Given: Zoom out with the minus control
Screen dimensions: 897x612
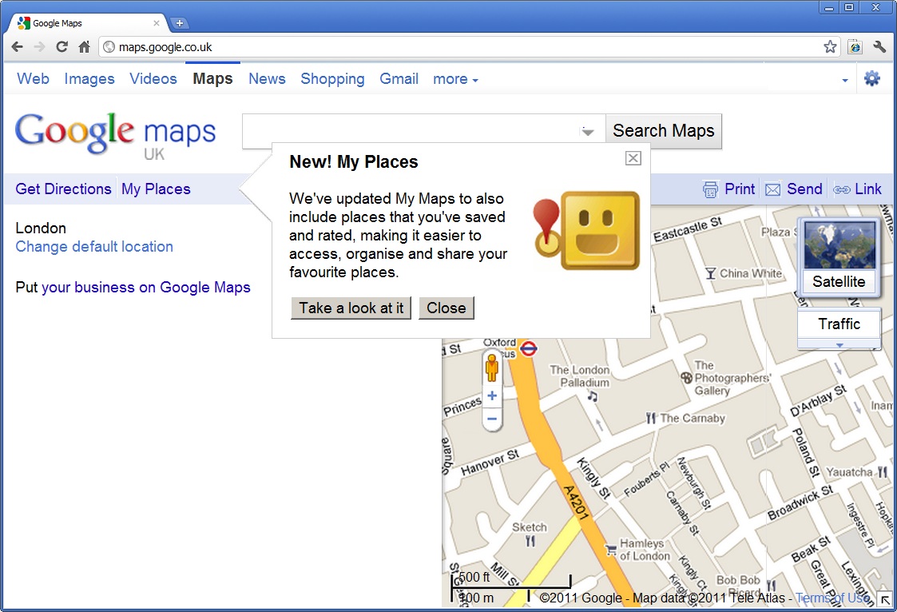Looking at the screenshot, I should click(491, 419).
